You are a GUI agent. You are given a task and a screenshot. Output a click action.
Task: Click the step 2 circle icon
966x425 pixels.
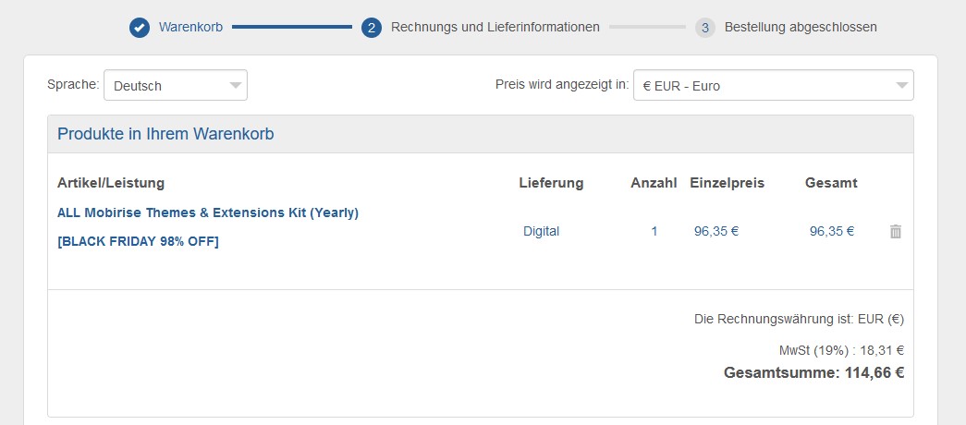click(x=372, y=28)
